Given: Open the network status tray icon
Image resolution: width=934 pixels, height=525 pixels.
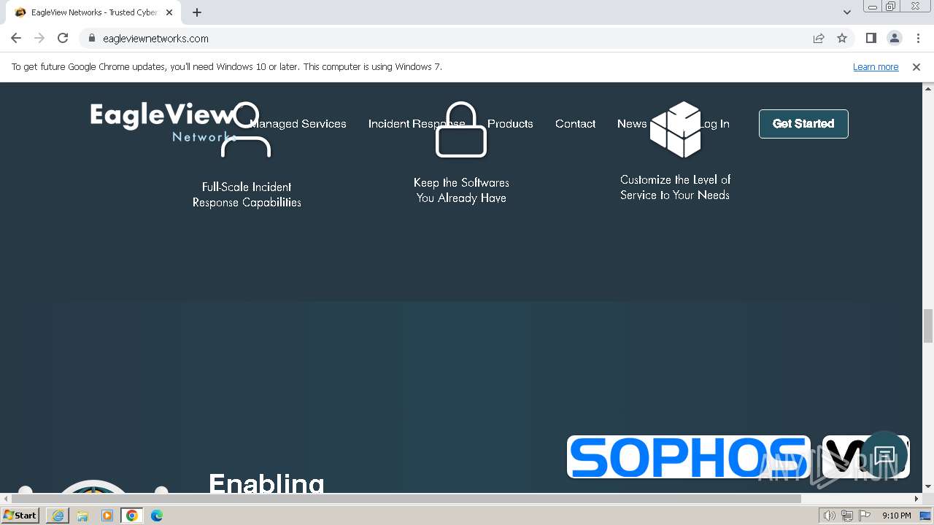Looking at the screenshot, I should pyautogui.click(x=847, y=516).
